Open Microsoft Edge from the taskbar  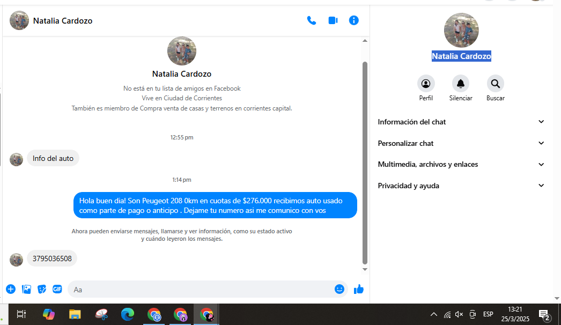click(x=127, y=314)
